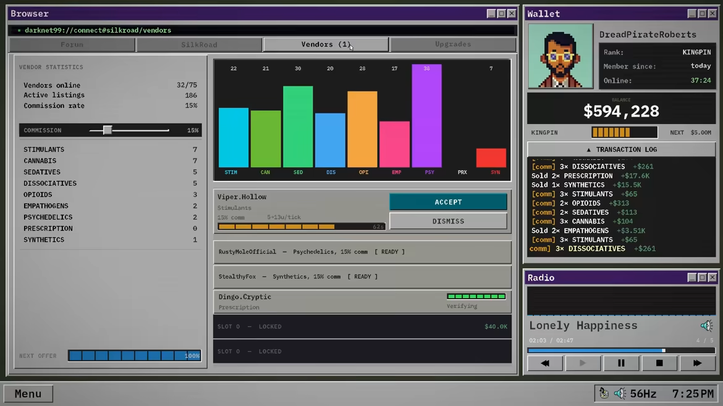Dismiss the Viper.Hollow vendor offer

(x=448, y=222)
